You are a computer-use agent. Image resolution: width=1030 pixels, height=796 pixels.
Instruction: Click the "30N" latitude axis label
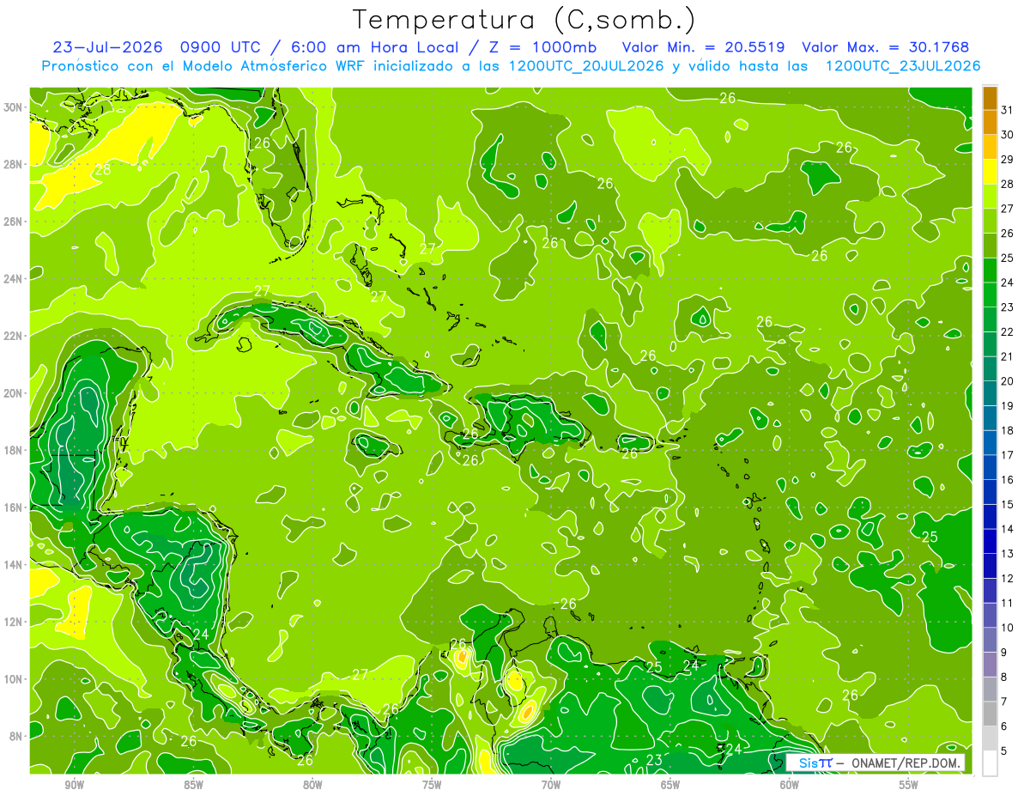pos(15,106)
